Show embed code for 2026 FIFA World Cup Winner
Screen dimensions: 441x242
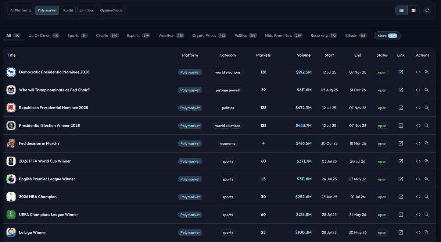click(418, 161)
